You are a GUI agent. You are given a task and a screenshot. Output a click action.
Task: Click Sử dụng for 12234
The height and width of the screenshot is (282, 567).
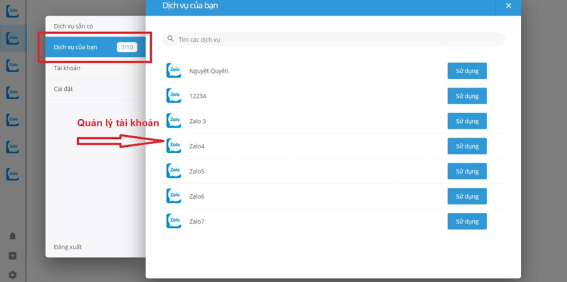[x=467, y=96]
